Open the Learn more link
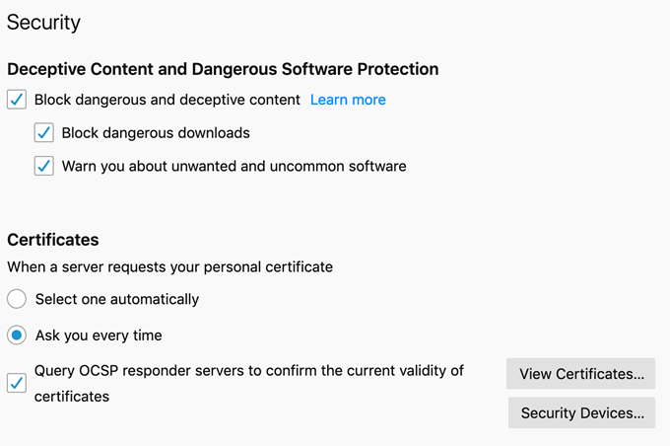The width and height of the screenshot is (670, 446). coord(348,100)
